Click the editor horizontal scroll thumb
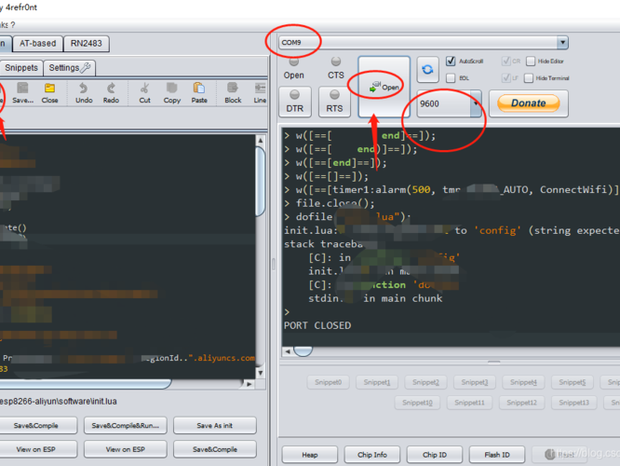The width and height of the screenshot is (620, 466). [86, 384]
